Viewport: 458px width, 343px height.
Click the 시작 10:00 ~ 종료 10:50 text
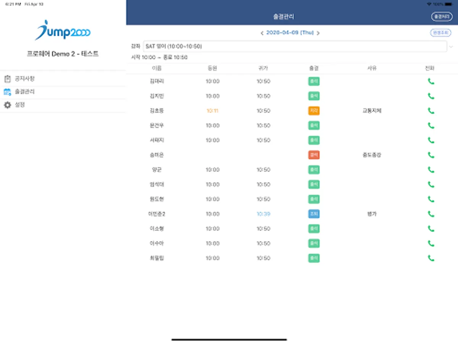click(159, 58)
